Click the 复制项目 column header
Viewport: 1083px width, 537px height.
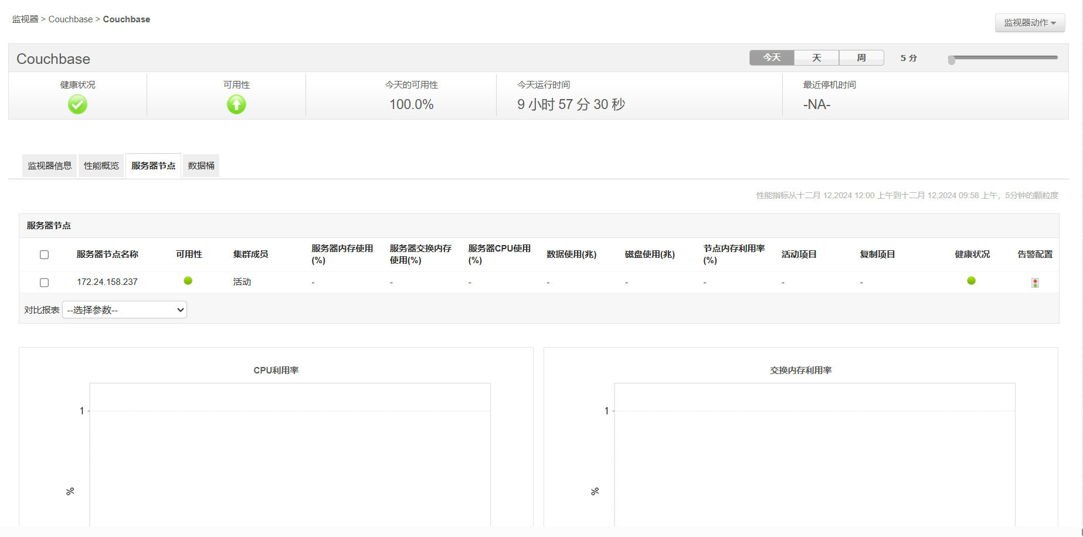[878, 254]
